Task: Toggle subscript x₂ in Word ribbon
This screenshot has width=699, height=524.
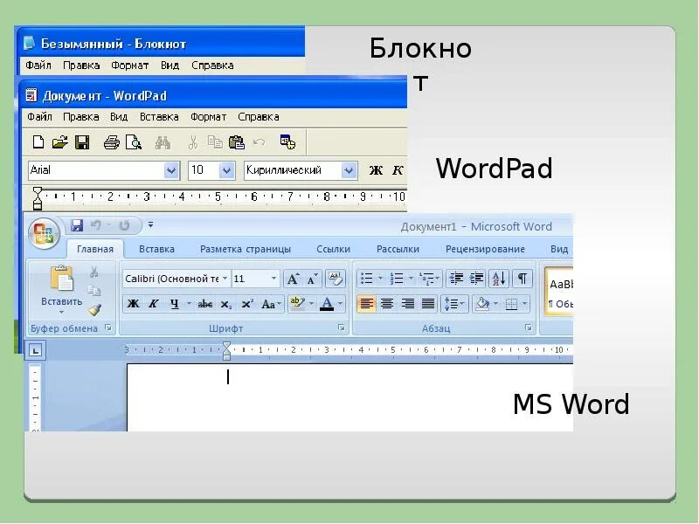Action: [x=226, y=304]
